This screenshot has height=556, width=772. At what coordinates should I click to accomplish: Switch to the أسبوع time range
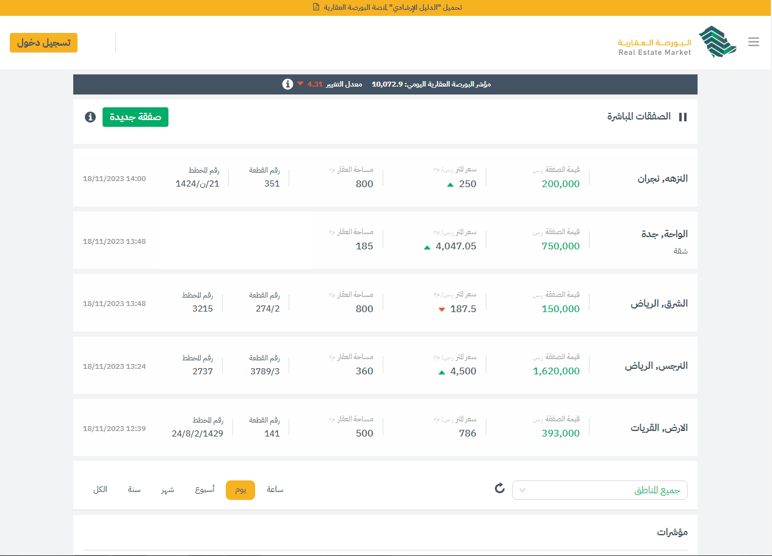click(205, 490)
